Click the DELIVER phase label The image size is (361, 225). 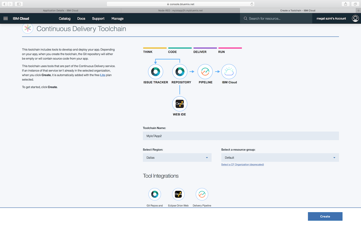pos(200,52)
